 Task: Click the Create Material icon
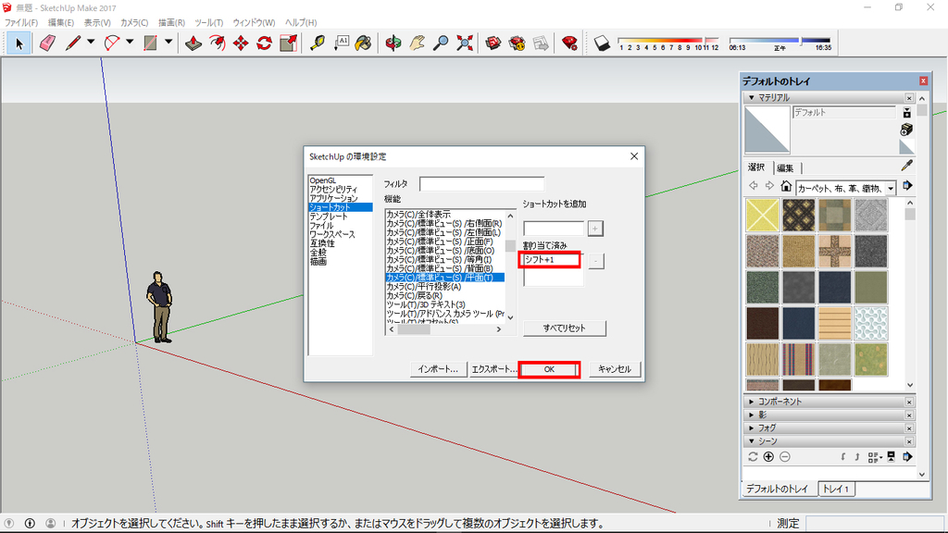coord(906,130)
